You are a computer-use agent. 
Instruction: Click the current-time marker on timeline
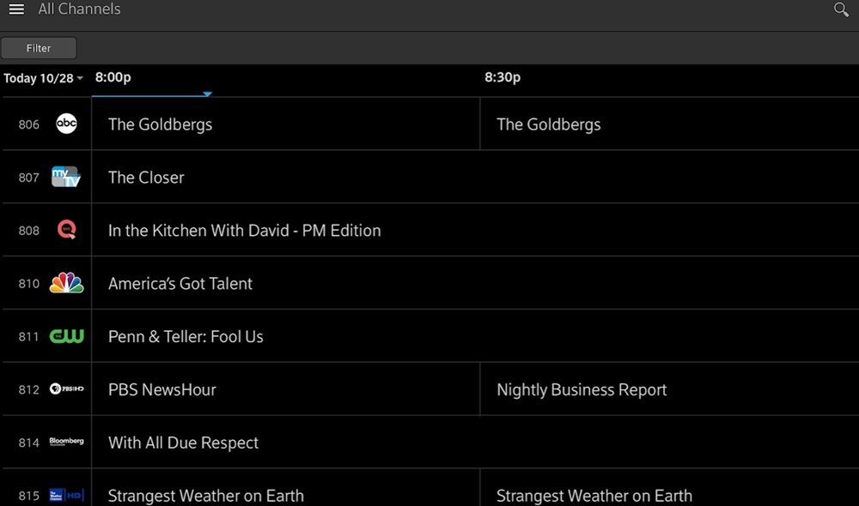[207, 94]
